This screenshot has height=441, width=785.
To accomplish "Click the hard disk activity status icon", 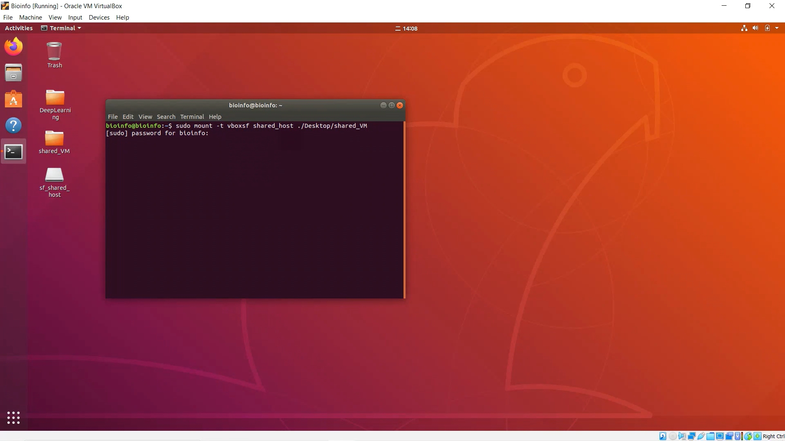I will click(x=663, y=436).
